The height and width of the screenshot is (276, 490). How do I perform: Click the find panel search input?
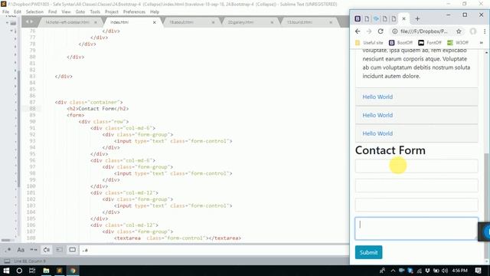point(214,250)
